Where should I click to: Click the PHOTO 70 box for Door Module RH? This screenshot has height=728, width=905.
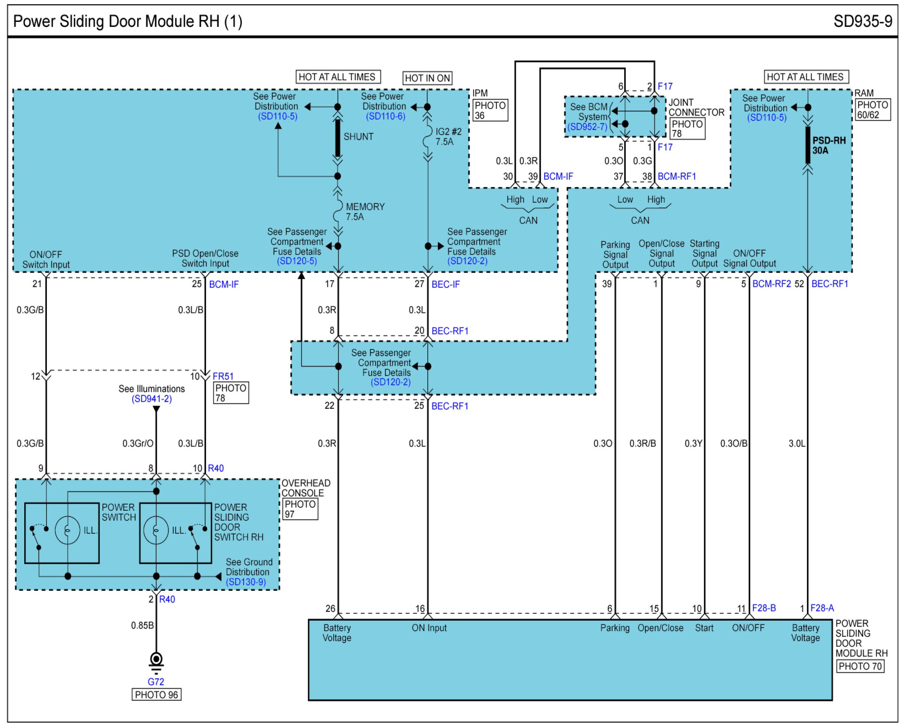point(860,666)
